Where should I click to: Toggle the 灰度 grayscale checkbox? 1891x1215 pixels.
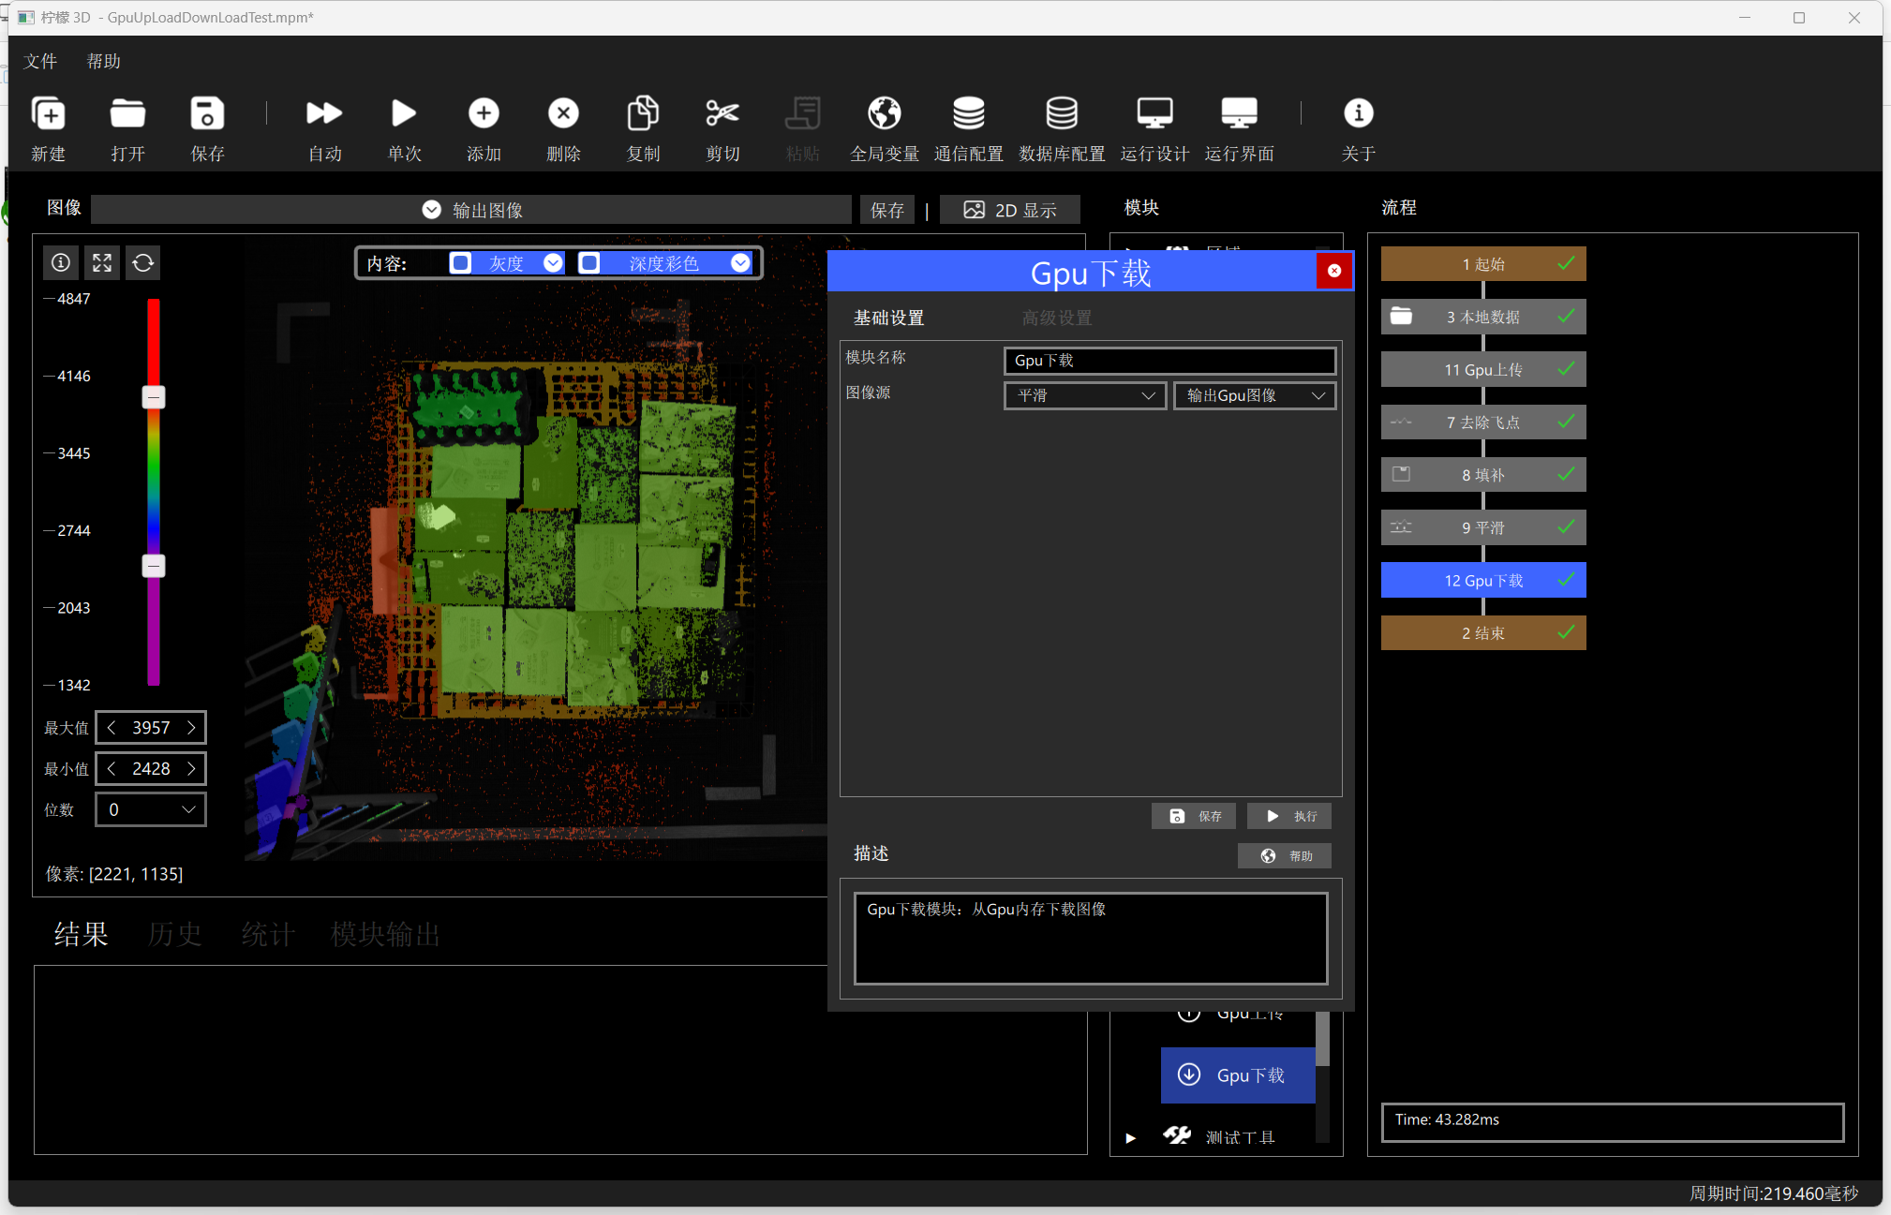coord(460,263)
